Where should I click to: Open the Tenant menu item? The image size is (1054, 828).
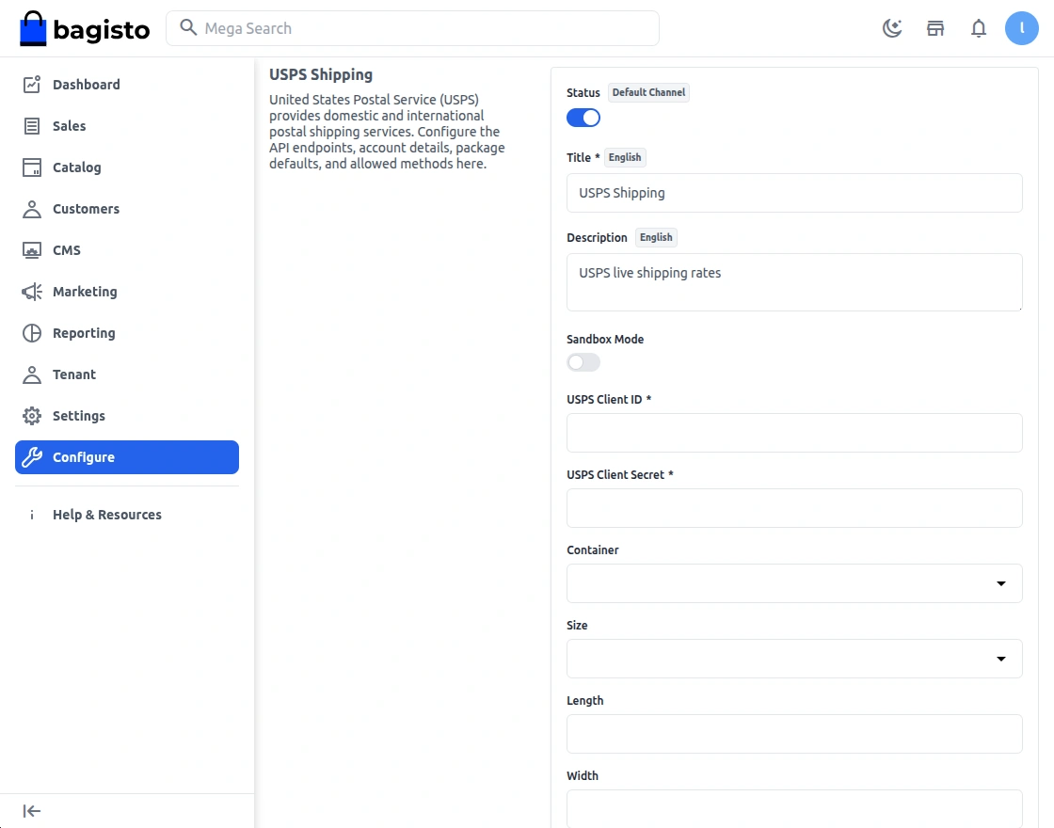(x=126, y=374)
